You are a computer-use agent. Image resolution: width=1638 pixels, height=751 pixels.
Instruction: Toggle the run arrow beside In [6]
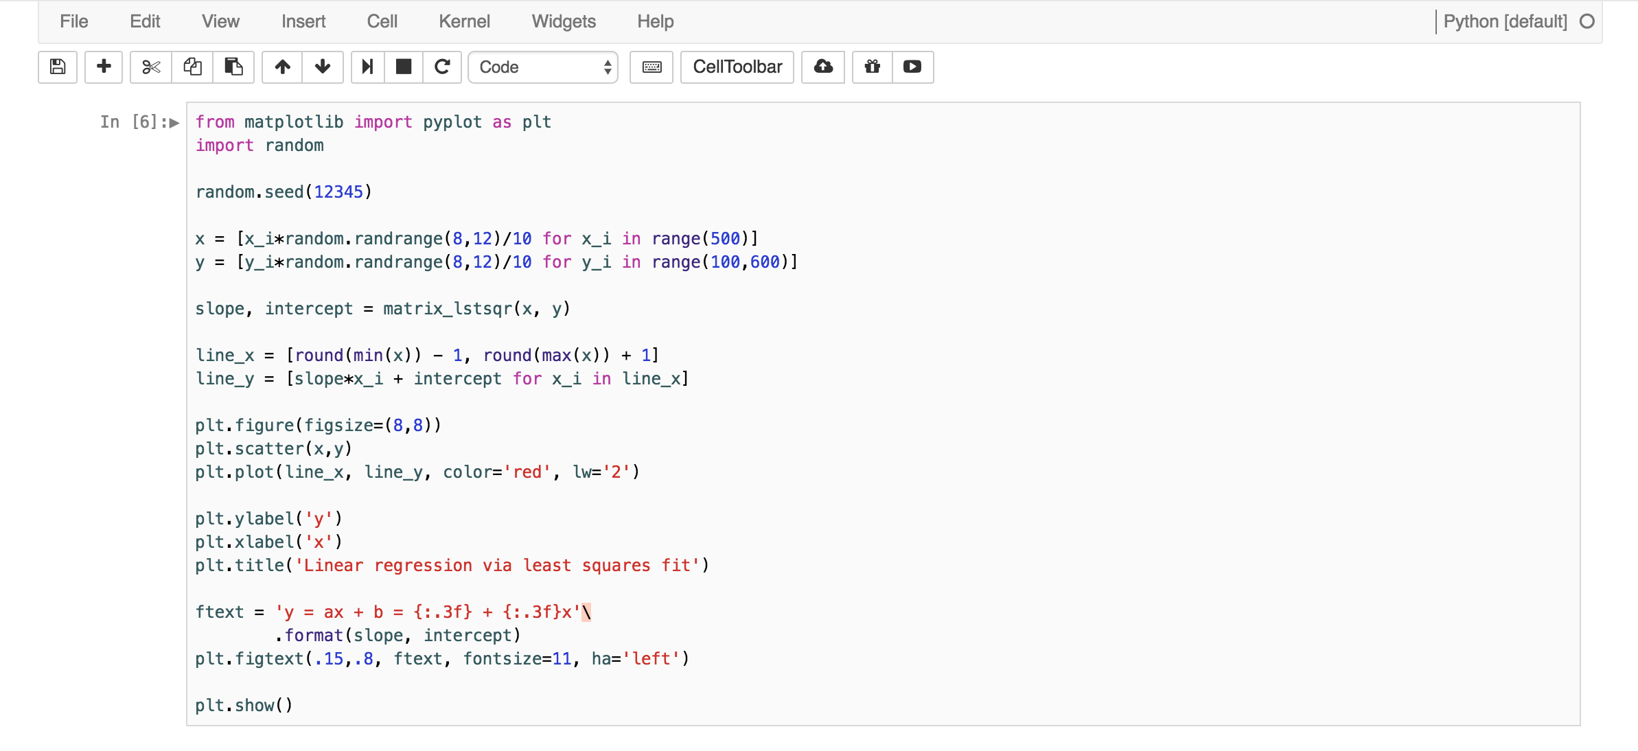click(174, 123)
